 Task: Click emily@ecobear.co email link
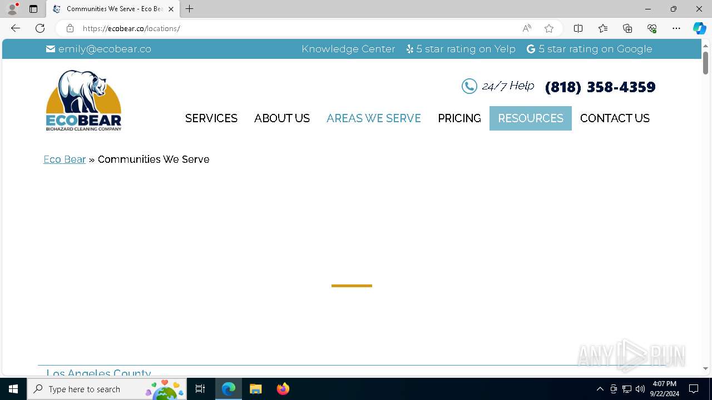coord(105,49)
